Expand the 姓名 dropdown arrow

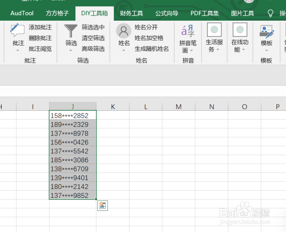click(x=124, y=50)
